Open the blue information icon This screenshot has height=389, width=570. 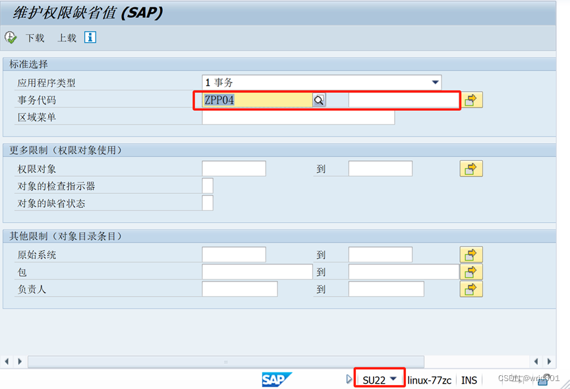[x=90, y=37]
